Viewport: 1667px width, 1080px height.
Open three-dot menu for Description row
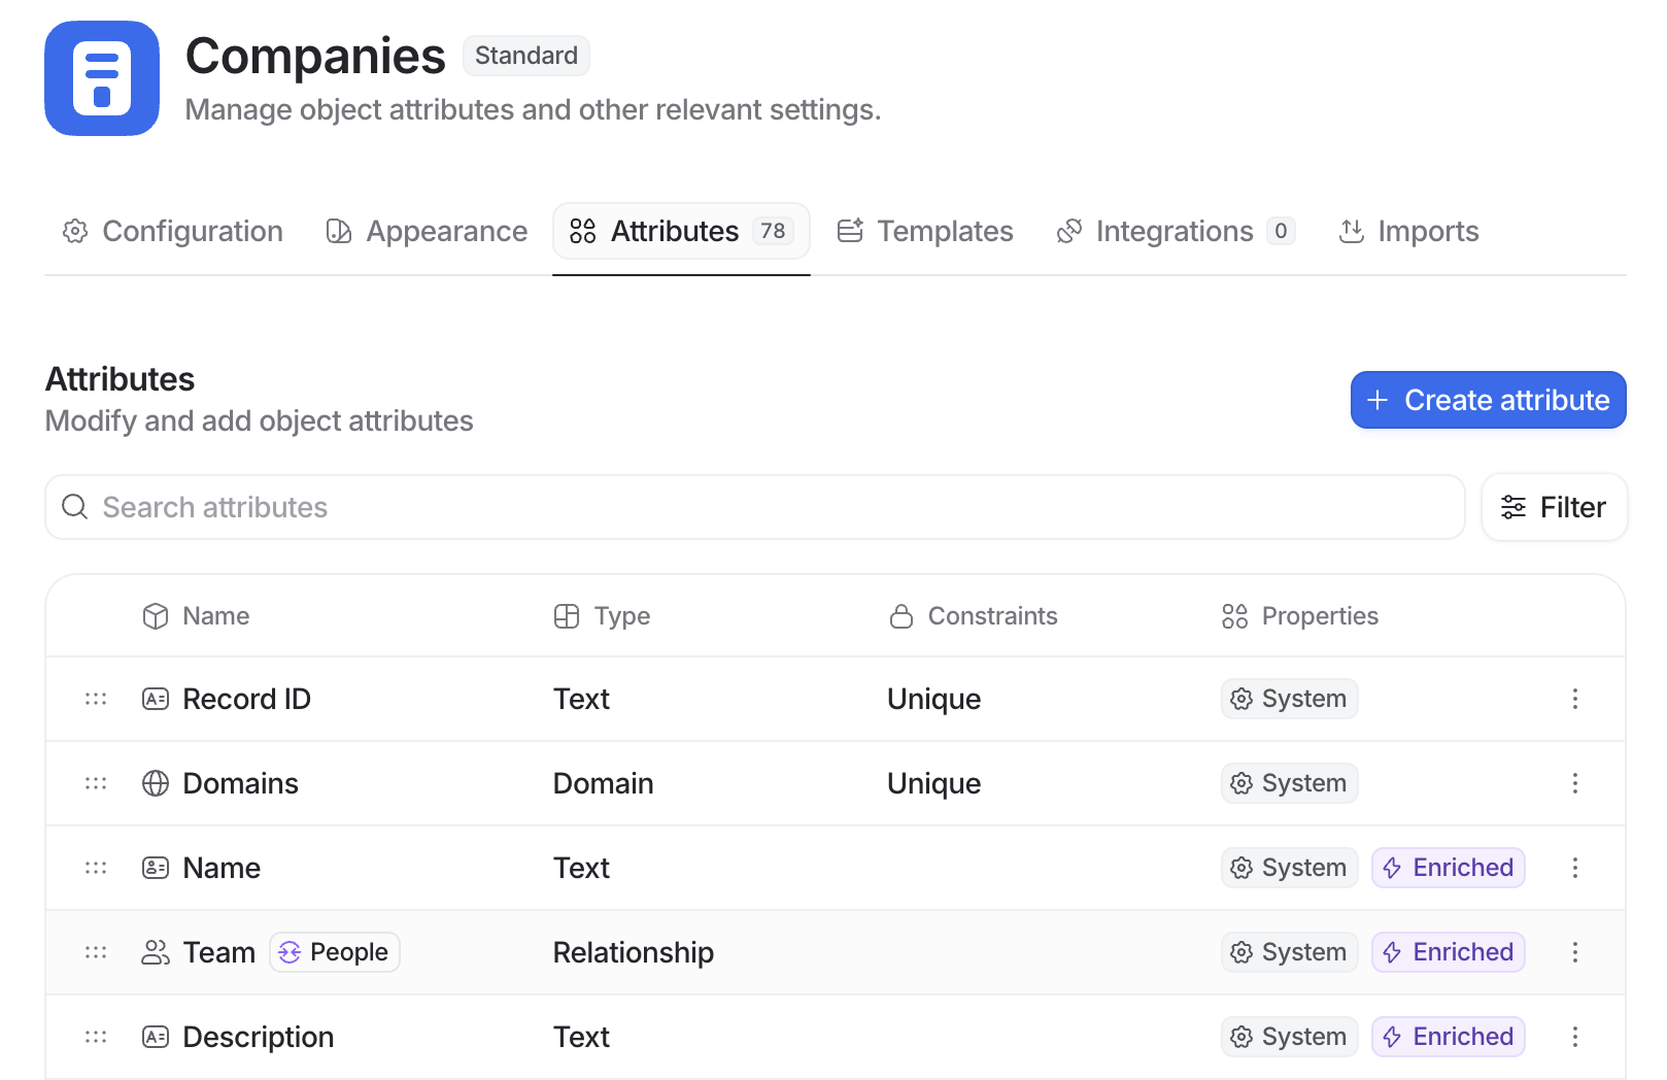pyautogui.click(x=1575, y=1037)
